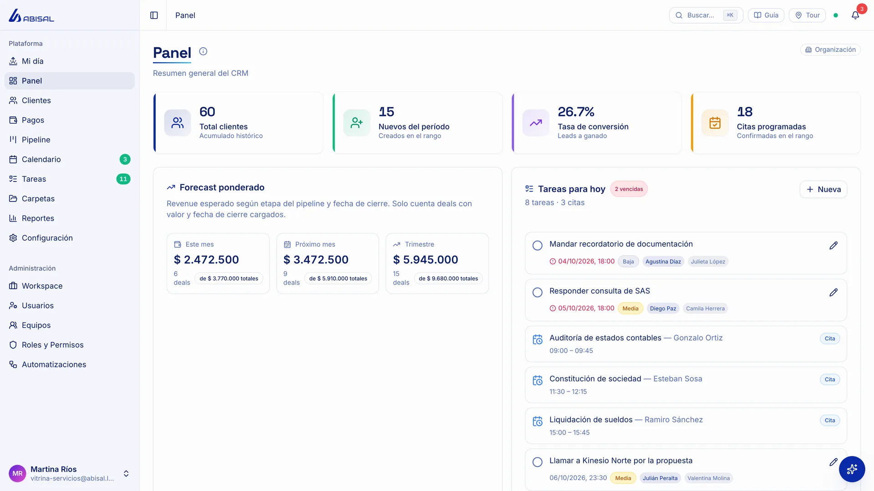Click the calendar icon of Constitución de sociedad

(x=538, y=381)
